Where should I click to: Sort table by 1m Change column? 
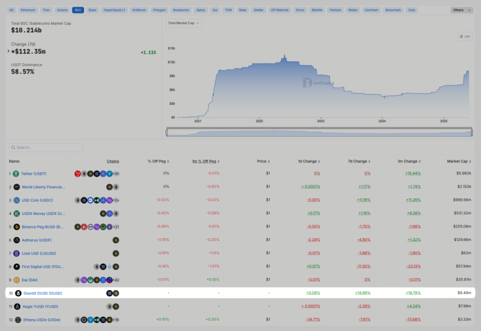click(x=409, y=162)
